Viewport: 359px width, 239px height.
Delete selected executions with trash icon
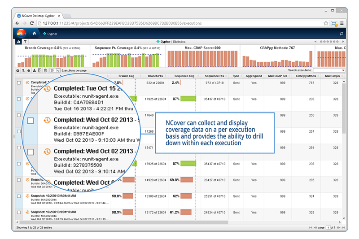(x=45, y=70)
